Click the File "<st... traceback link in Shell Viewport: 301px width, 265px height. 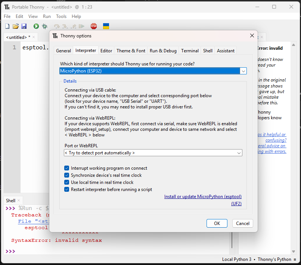click(34, 221)
